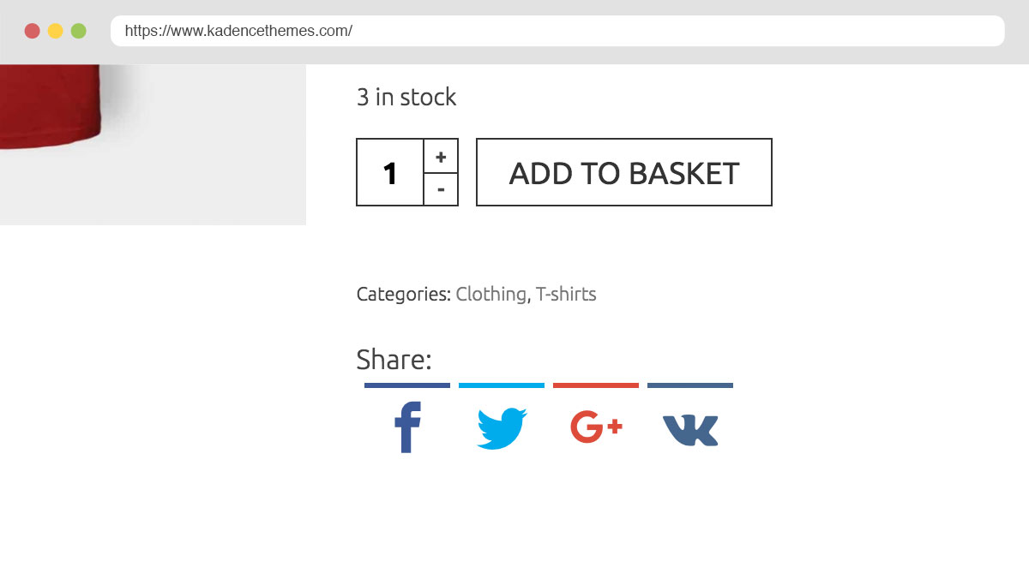Share on VK social network icon

(690, 430)
